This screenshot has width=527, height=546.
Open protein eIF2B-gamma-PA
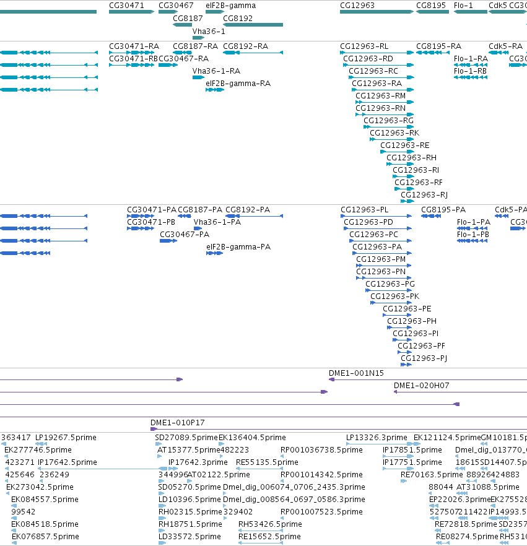238,247
